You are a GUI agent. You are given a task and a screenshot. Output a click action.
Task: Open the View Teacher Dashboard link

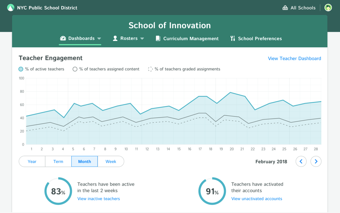(x=295, y=58)
